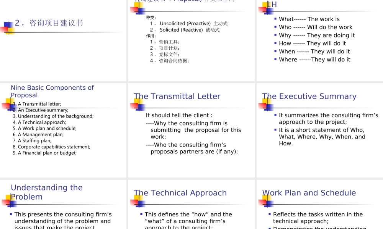Viewport: 383px width, 229px height.
Task: Click 'A Financial plan or budget' list item
Action: click(x=47, y=153)
